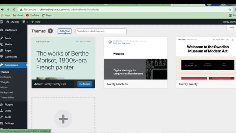Click the Pages icon in sidebar
The height and width of the screenshot is (133, 236).
point(1,51)
